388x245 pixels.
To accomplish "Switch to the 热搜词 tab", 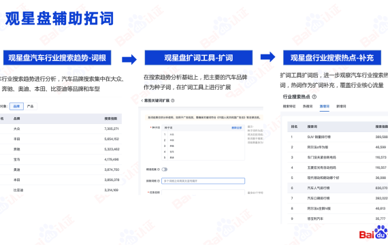I will tap(308, 106).
